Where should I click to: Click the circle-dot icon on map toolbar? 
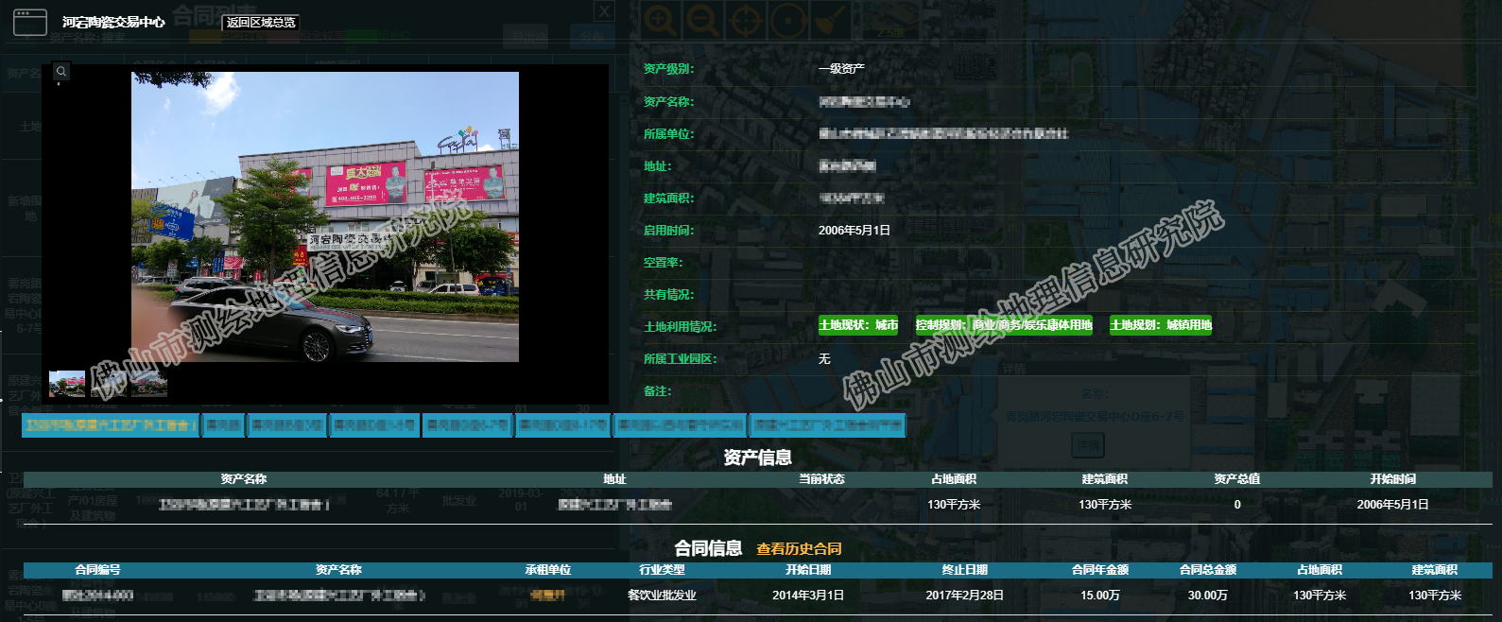click(x=788, y=20)
